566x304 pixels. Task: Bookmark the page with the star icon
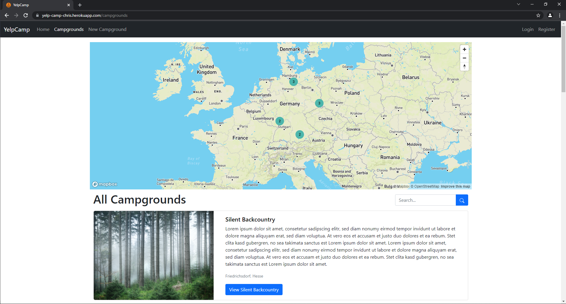pyautogui.click(x=538, y=15)
